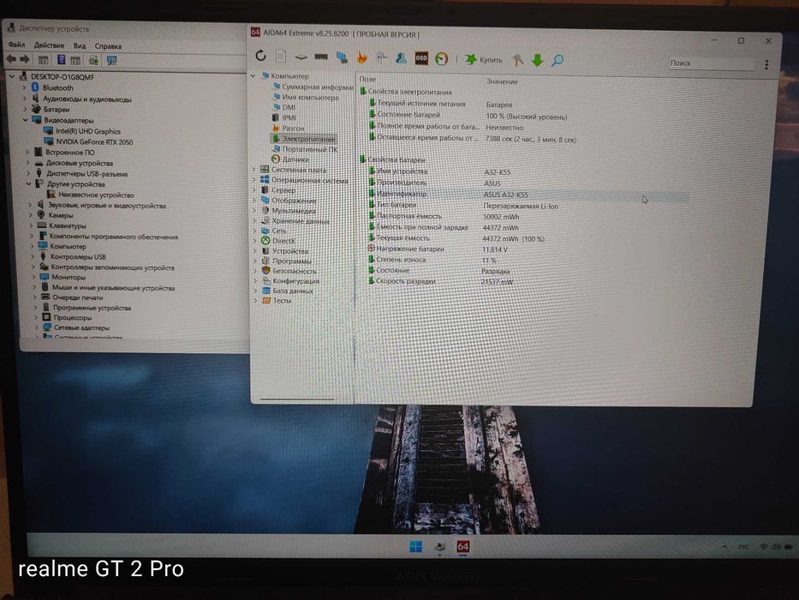Click the РУС language indicator
The image size is (799, 600).
[743, 547]
